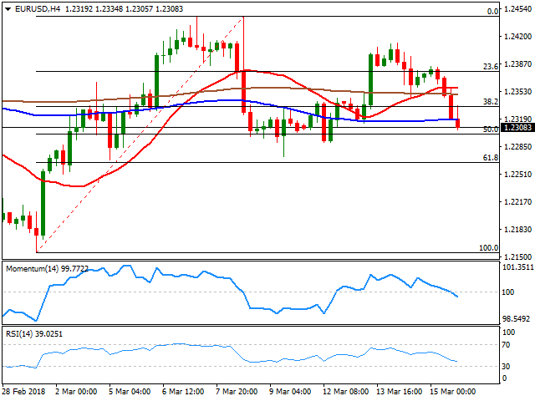Click the 28 Feb 2018 date label
Screen dimensions: 535x401
tap(24, 391)
